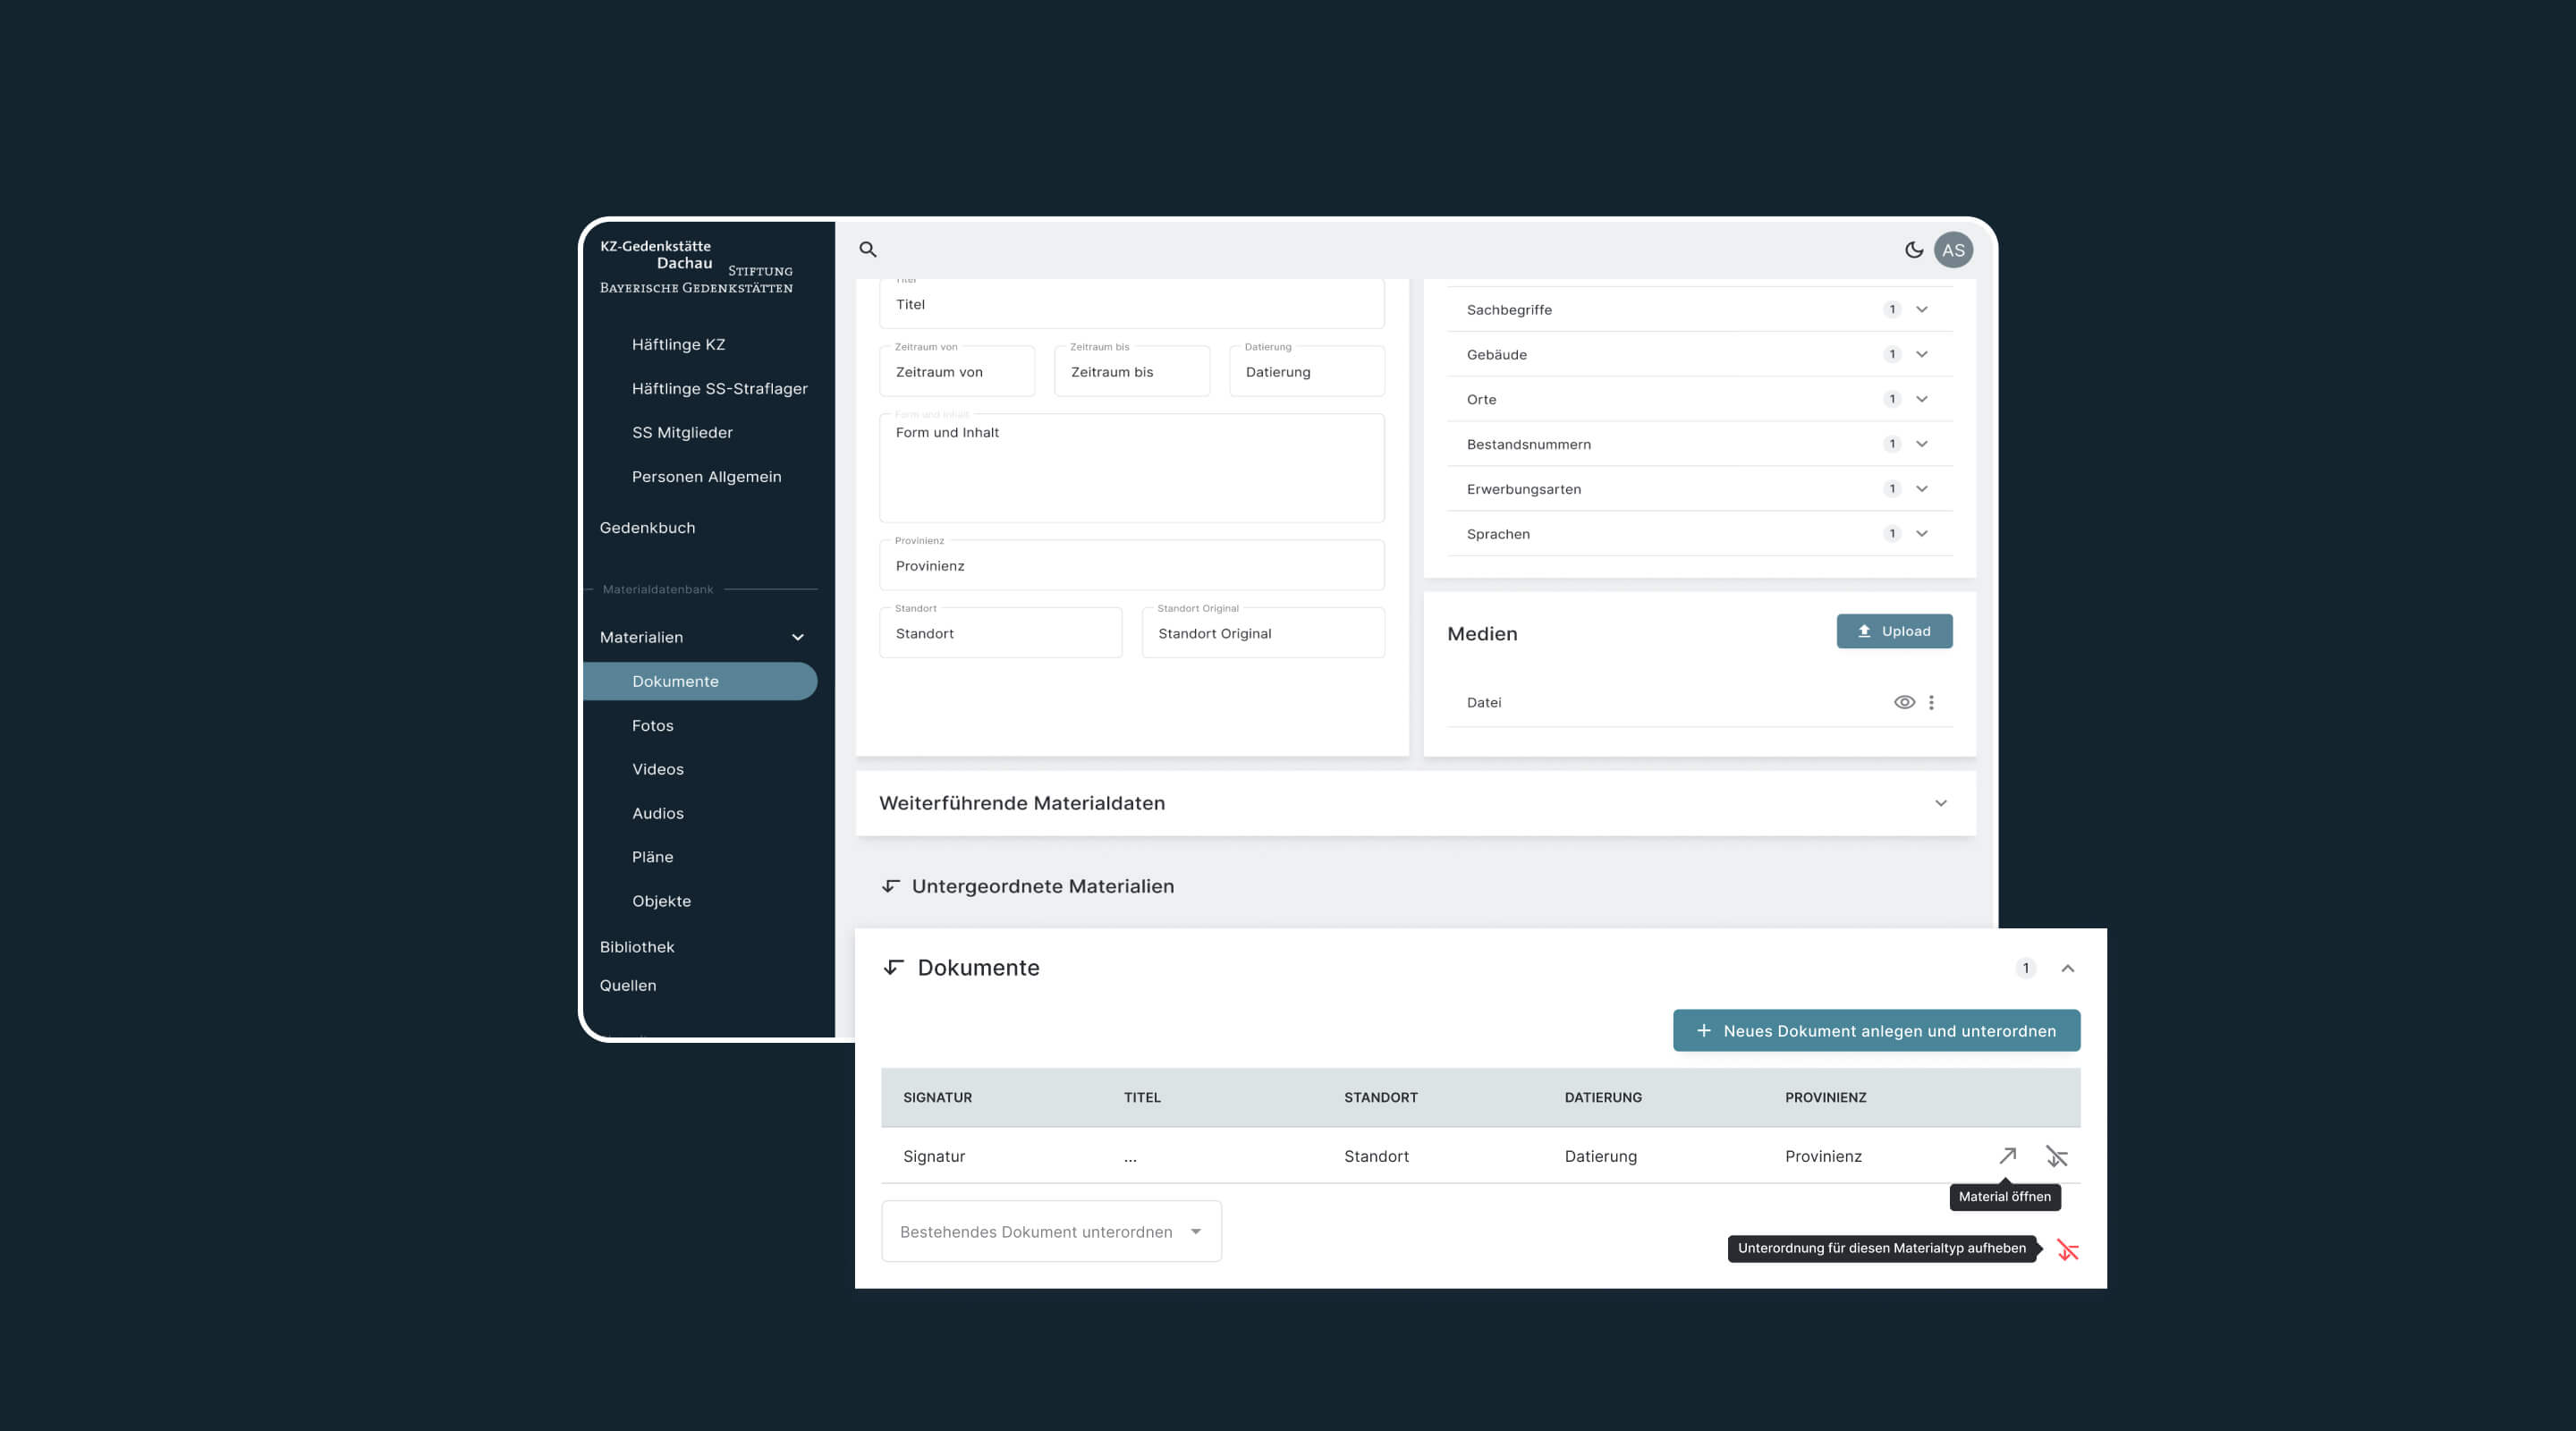Expand the Sprachen section
The height and width of the screenshot is (1431, 2576).
pos(1921,534)
